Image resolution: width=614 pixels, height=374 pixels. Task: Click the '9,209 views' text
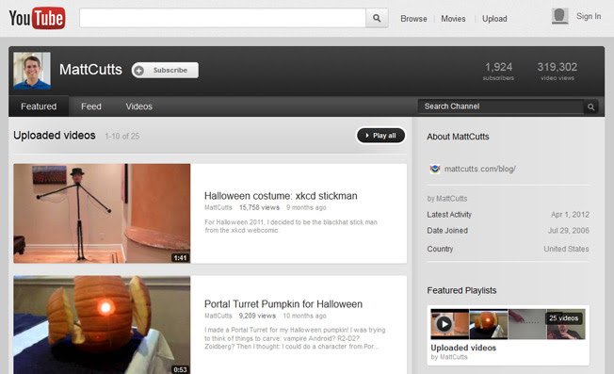tap(257, 316)
